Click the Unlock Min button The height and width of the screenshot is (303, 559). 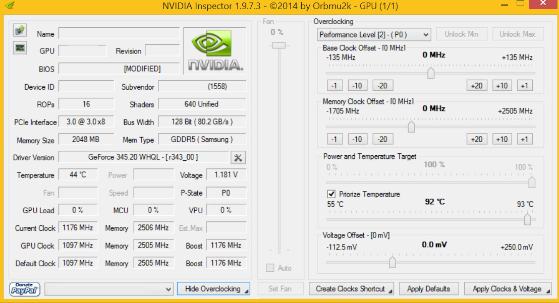[x=461, y=34]
